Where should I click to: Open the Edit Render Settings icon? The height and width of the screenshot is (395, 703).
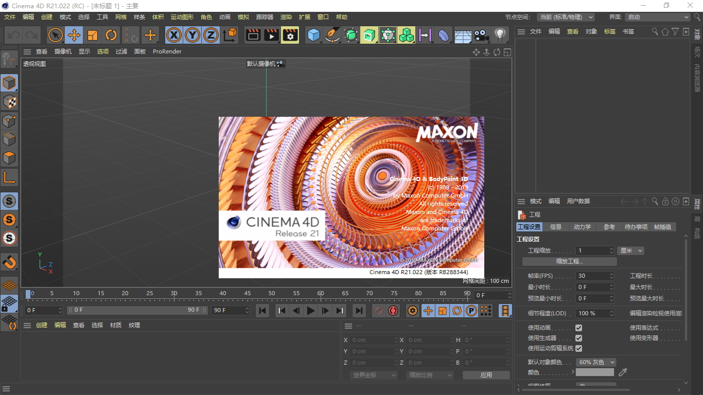tap(290, 35)
